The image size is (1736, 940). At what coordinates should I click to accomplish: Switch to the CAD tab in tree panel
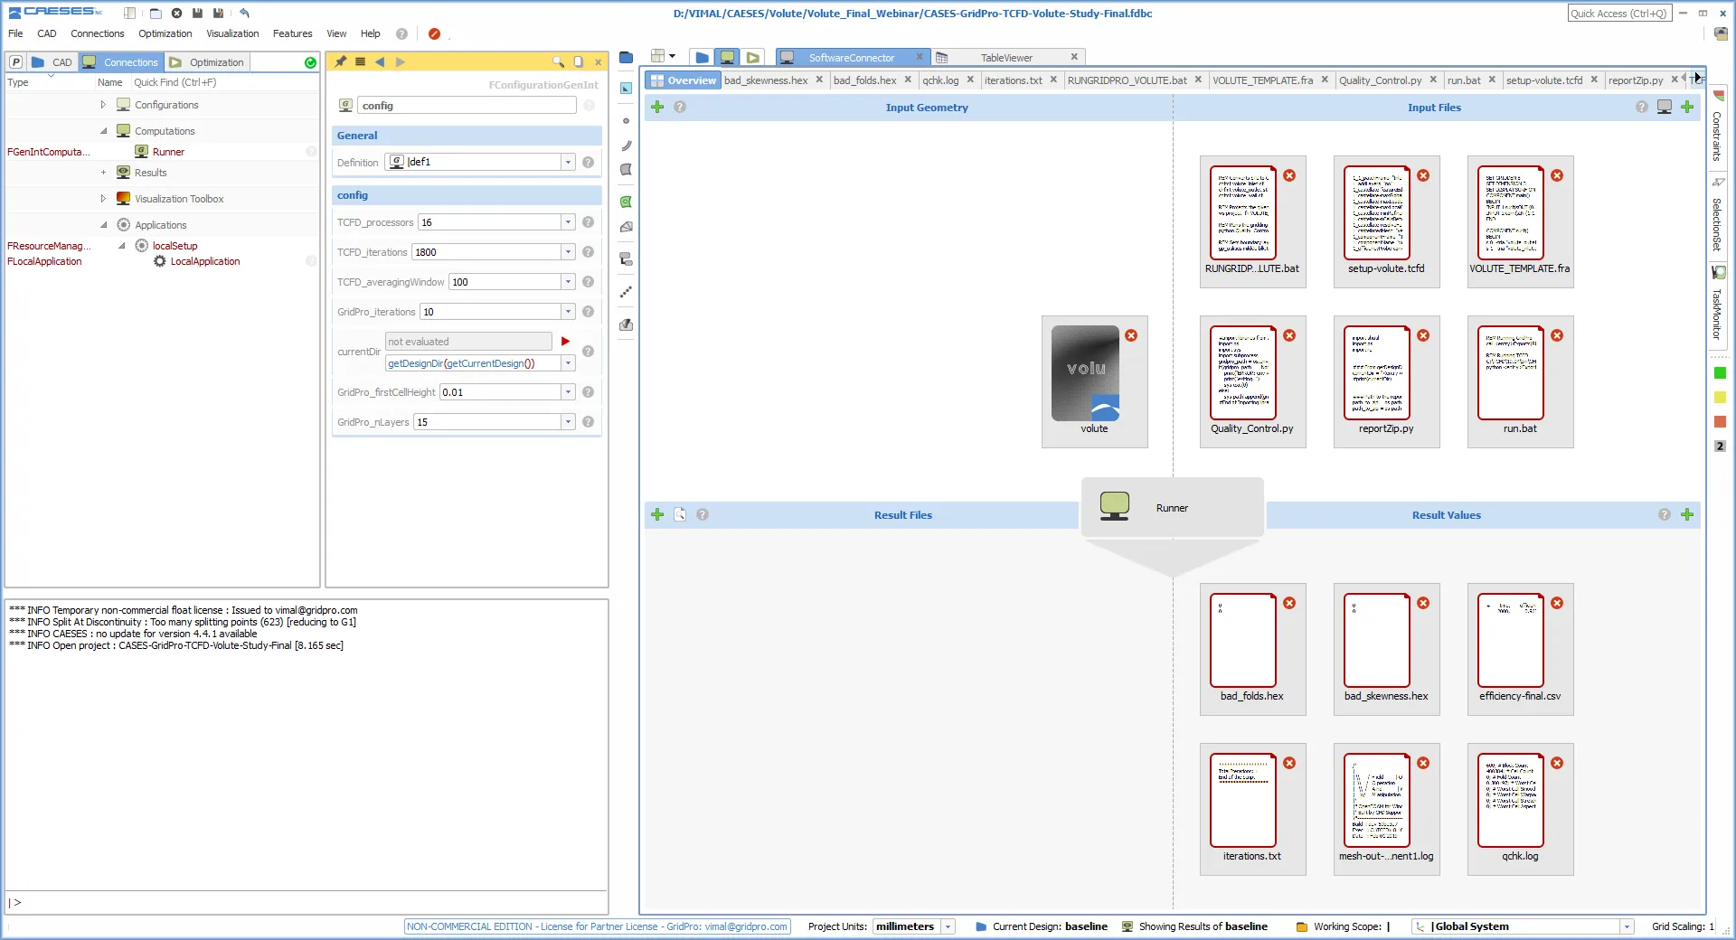52,62
